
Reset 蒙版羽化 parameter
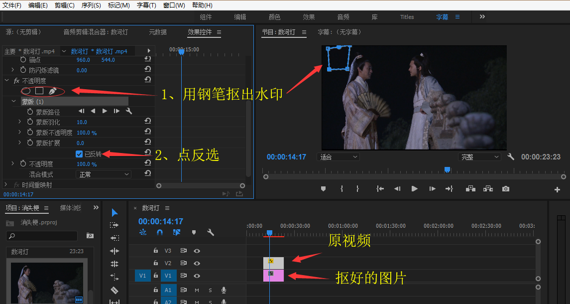[147, 121]
